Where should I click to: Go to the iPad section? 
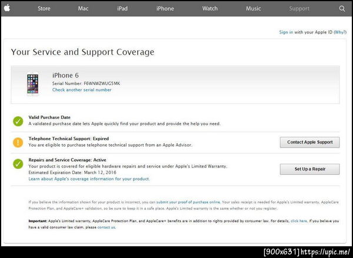(122, 9)
